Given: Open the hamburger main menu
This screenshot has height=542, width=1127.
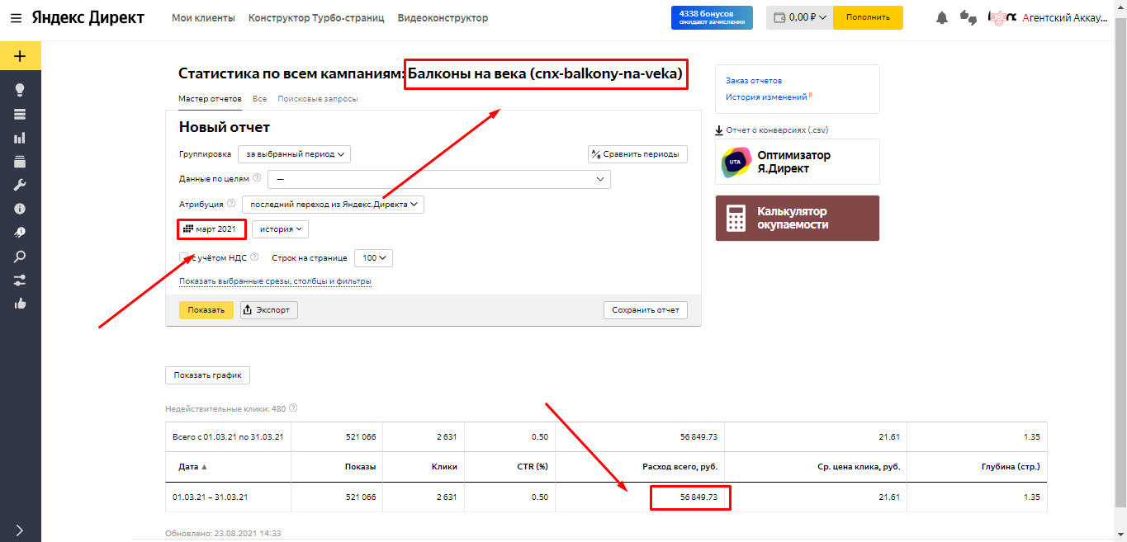Looking at the screenshot, I should (x=16, y=18).
